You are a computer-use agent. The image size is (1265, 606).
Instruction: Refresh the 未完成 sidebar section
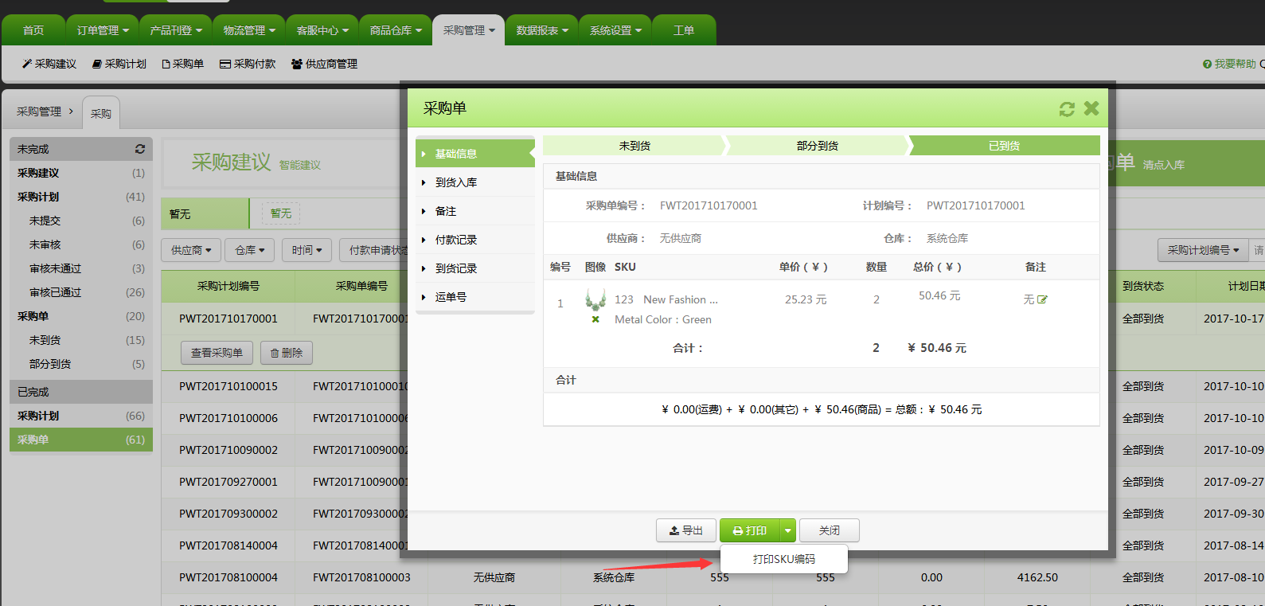tap(140, 149)
